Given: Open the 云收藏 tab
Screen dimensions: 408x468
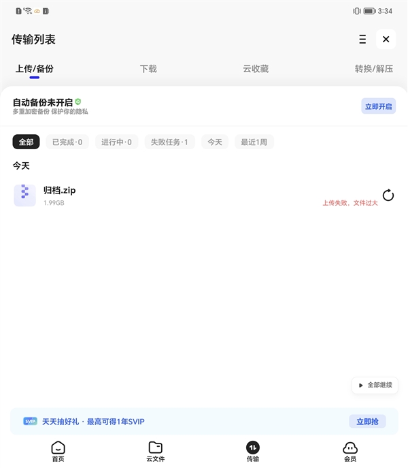Looking at the screenshot, I should click(x=256, y=69).
